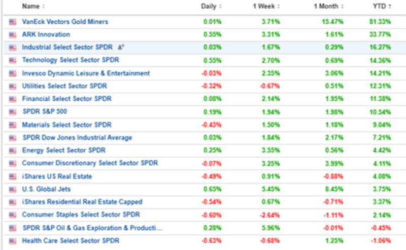The height and width of the screenshot is (250, 406).
Task: Click the flag icon beside iShares US Real Estate
Action: 13,177
